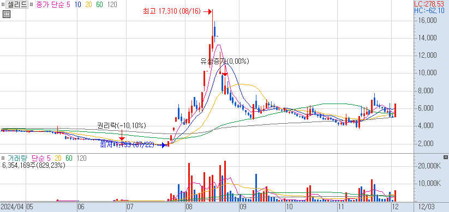Viewport: 449px width, 212px height.
Task: Click the gray volume average 120 label
Action: [82, 158]
